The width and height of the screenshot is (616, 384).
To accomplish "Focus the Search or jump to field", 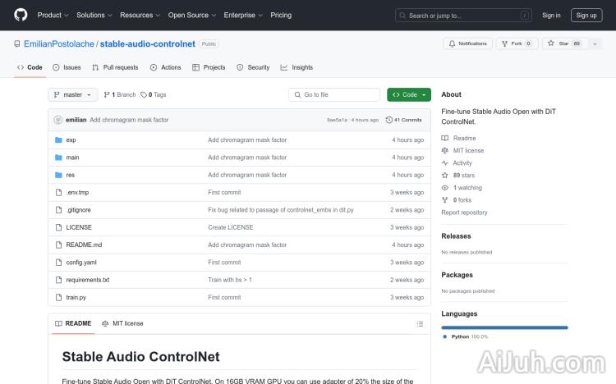I will pyautogui.click(x=463, y=16).
